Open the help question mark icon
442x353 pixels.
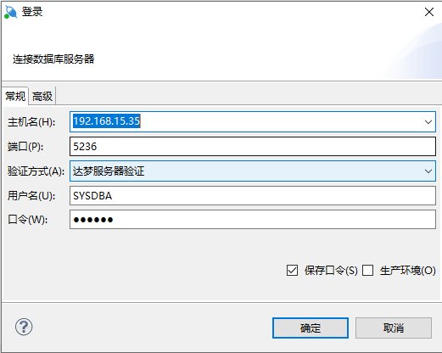tap(24, 328)
